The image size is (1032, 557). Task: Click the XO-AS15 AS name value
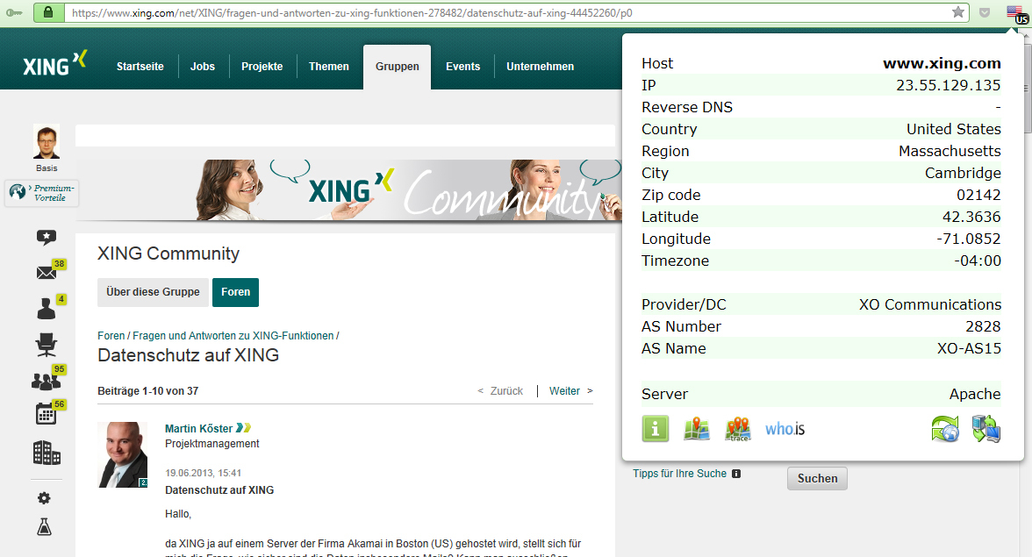[x=969, y=348]
